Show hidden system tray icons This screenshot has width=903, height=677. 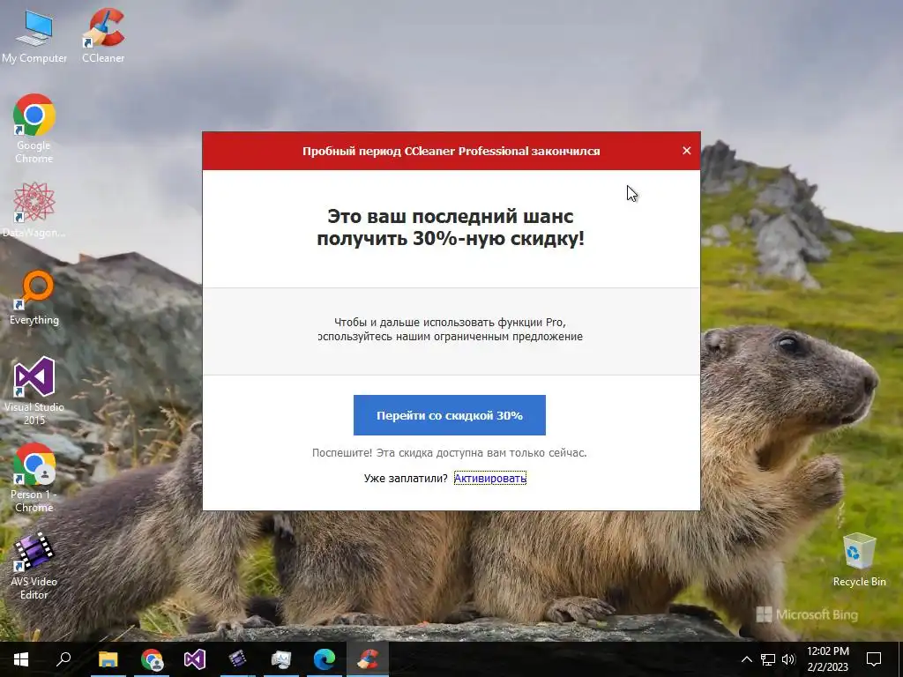click(746, 659)
